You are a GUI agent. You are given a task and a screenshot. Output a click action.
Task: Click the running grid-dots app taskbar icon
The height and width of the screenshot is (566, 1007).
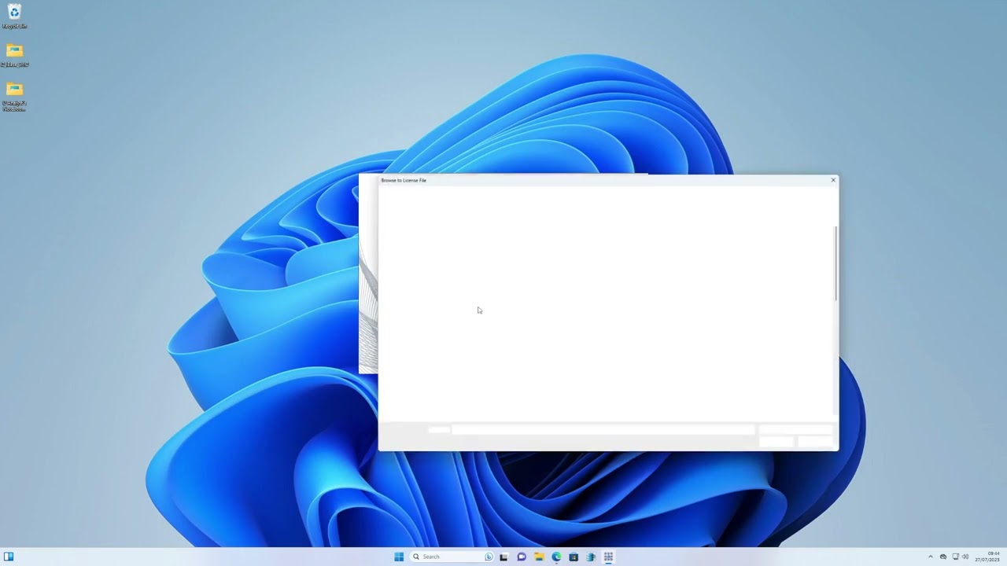[x=608, y=557]
